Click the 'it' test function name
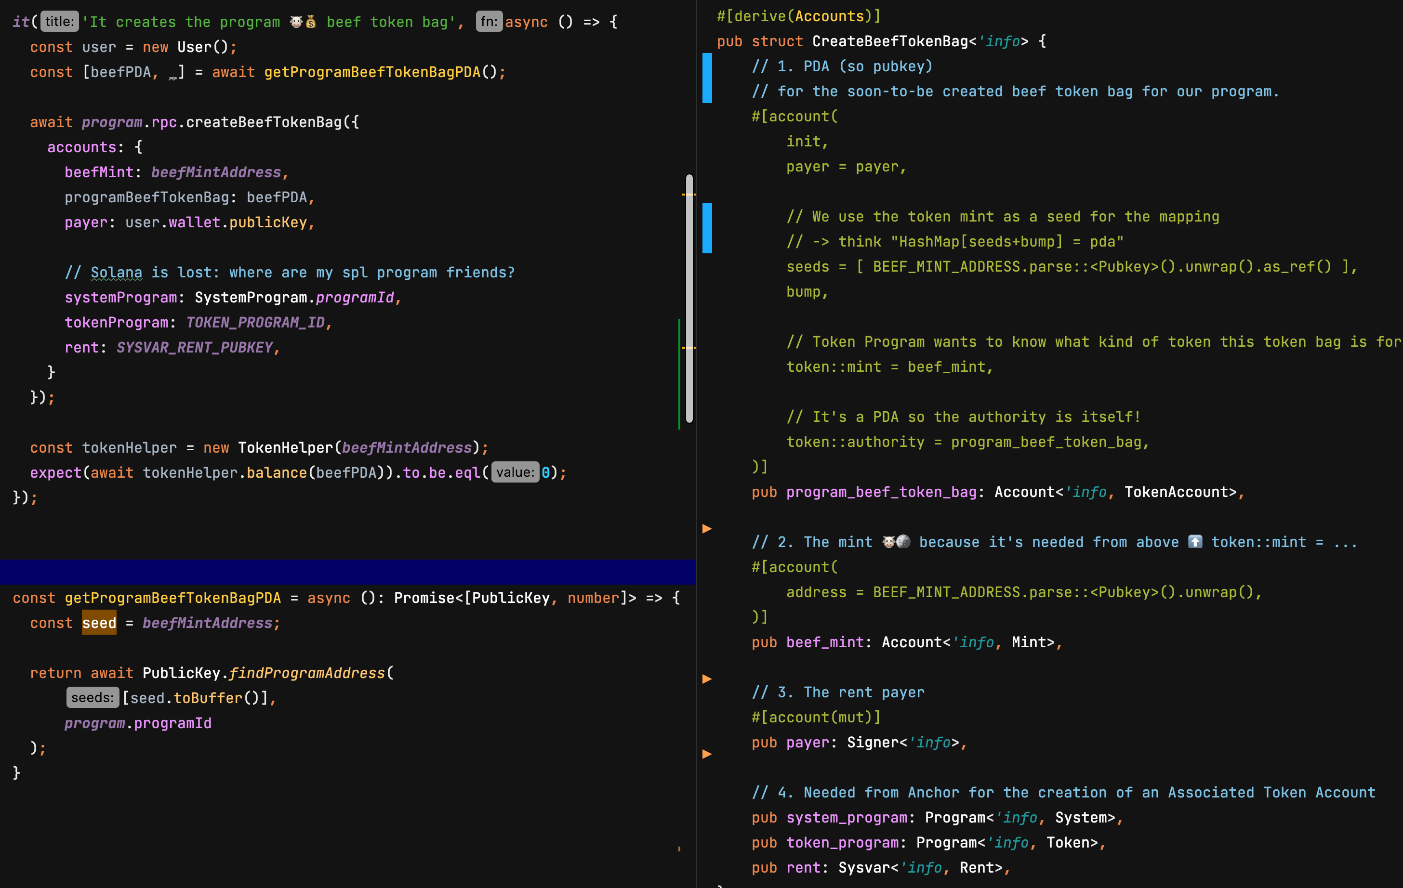This screenshot has height=888, width=1403. pos(21,22)
